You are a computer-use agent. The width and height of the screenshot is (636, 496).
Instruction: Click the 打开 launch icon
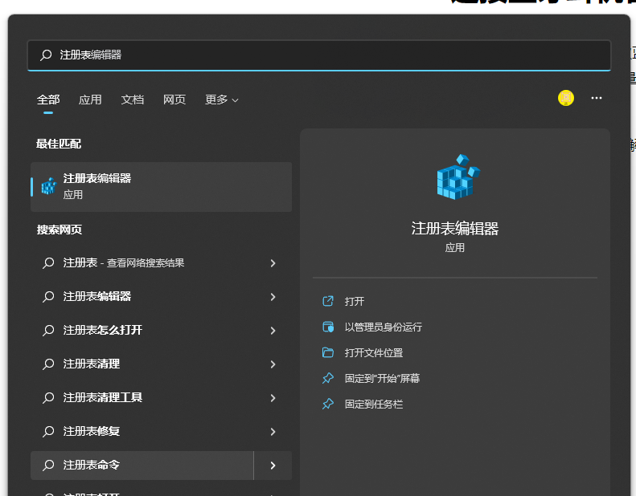click(328, 301)
